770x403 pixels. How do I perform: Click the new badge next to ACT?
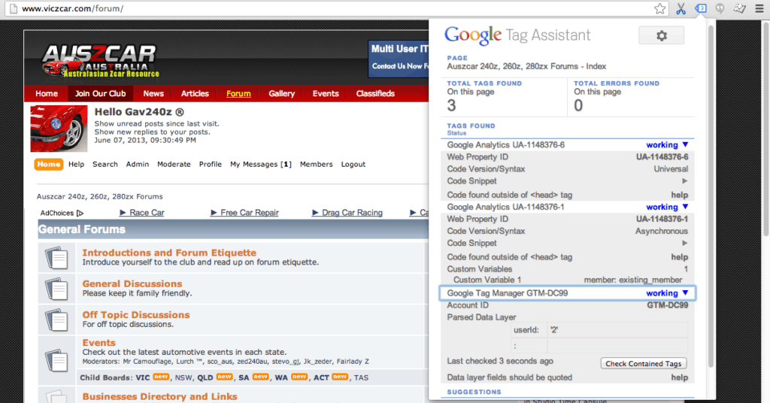point(340,377)
